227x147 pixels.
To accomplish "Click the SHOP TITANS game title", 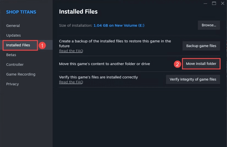I will pyautogui.click(x=21, y=12).
